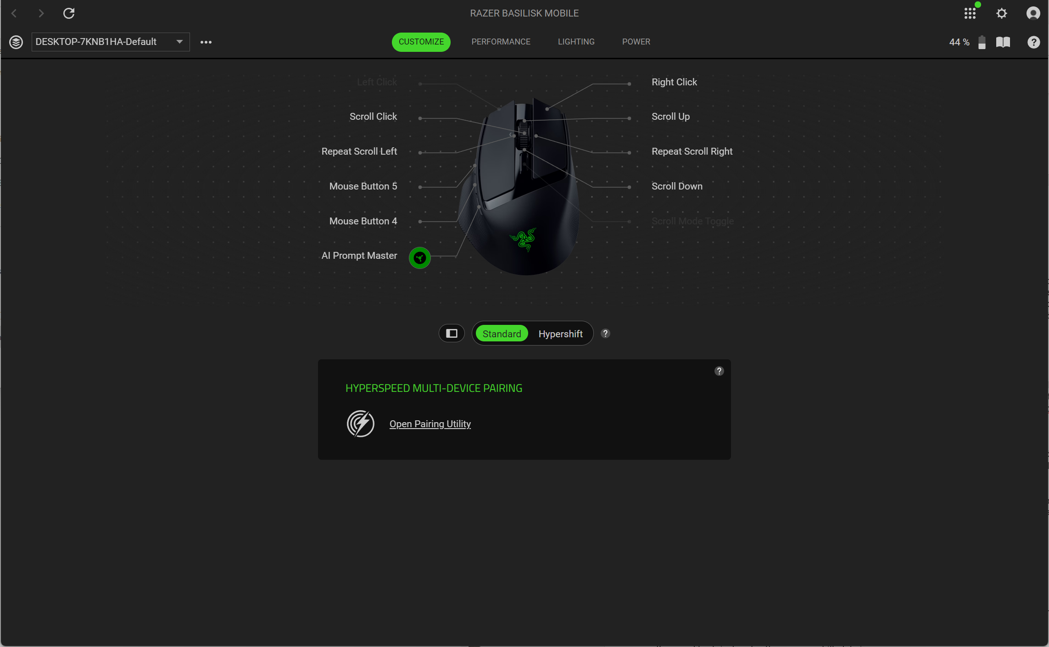1049x647 pixels.
Task: Click the RAZER BASILISK MOBILE title
Action: 524,13
